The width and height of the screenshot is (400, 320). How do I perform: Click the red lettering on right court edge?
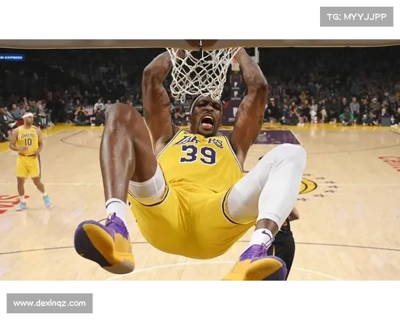pos(390,163)
